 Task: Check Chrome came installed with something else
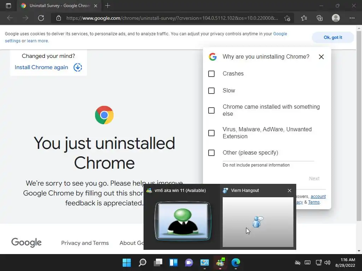pyautogui.click(x=211, y=110)
